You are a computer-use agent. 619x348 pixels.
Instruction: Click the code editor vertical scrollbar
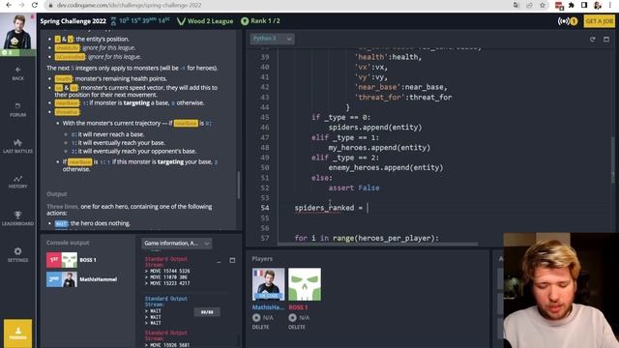[x=612, y=159]
